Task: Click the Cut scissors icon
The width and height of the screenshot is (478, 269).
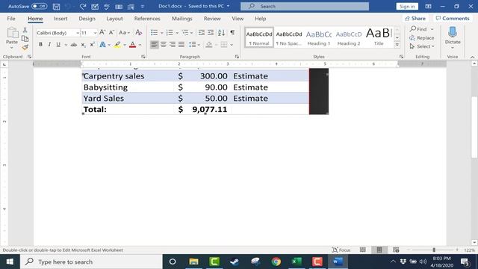Action: click(25, 30)
